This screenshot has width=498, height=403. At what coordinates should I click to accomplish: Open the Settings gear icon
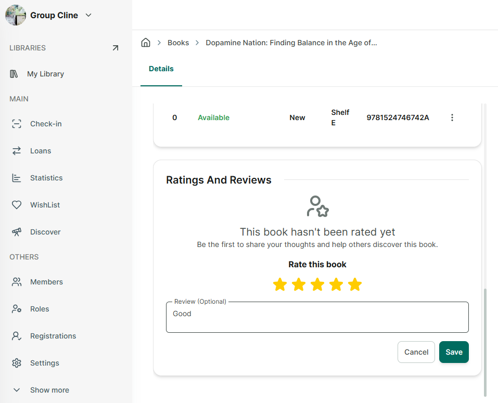click(x=17, y=363)
